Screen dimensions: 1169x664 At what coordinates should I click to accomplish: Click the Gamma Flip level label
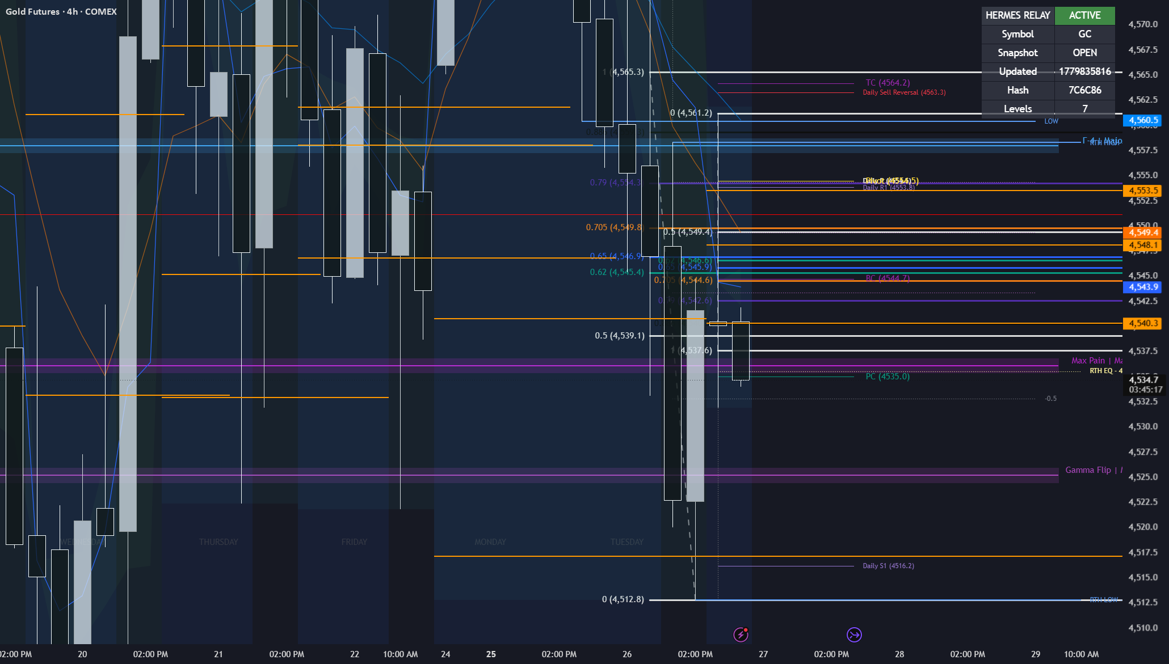click(1094, 470)
